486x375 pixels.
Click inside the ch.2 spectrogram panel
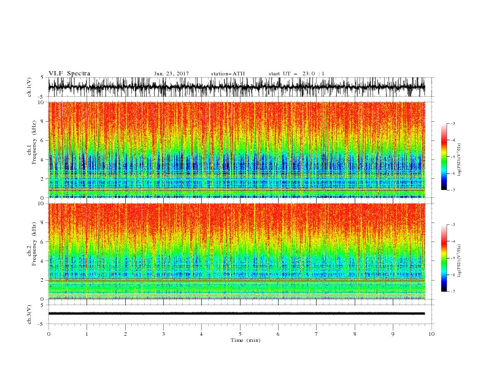236,251
